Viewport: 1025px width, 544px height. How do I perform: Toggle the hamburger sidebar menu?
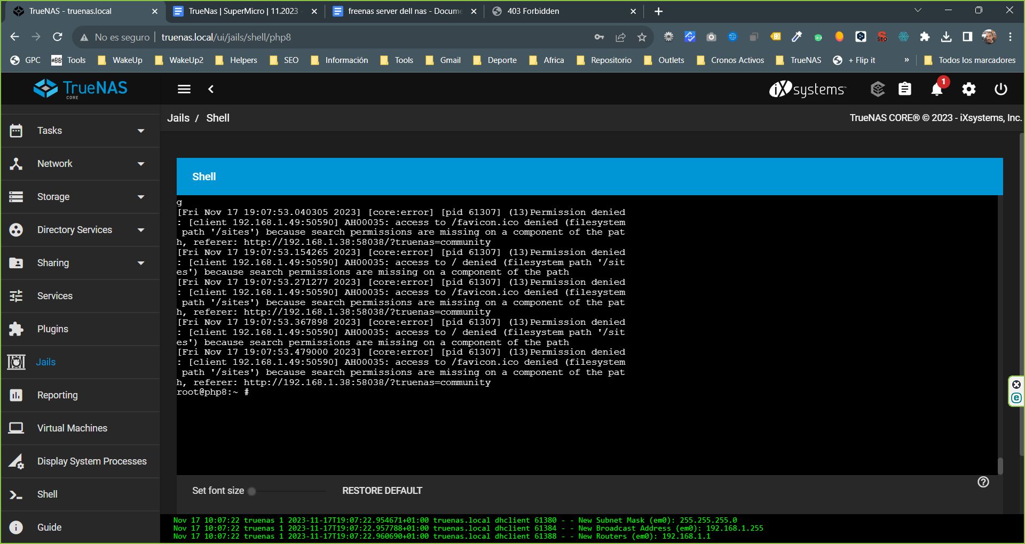[184, 89]
